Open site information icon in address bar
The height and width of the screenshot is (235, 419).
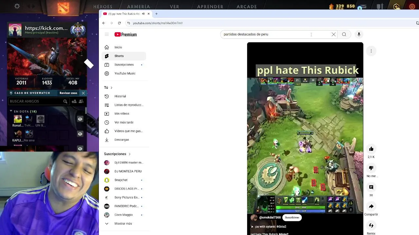[x=129, y=23]
